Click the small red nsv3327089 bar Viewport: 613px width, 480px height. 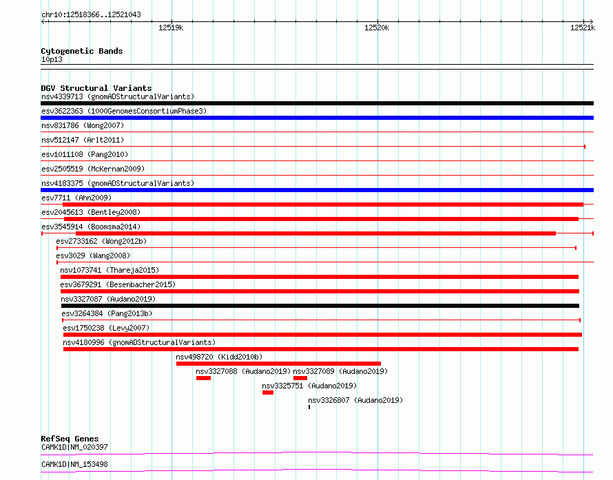point(300,378)
